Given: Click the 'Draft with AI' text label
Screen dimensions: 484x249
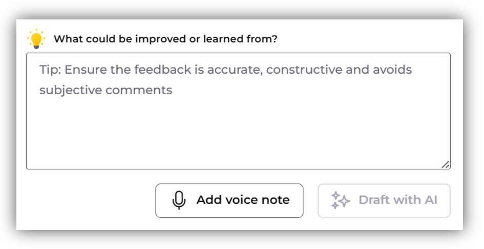Looking at the screenshot, I should click(x=398, y=200).
